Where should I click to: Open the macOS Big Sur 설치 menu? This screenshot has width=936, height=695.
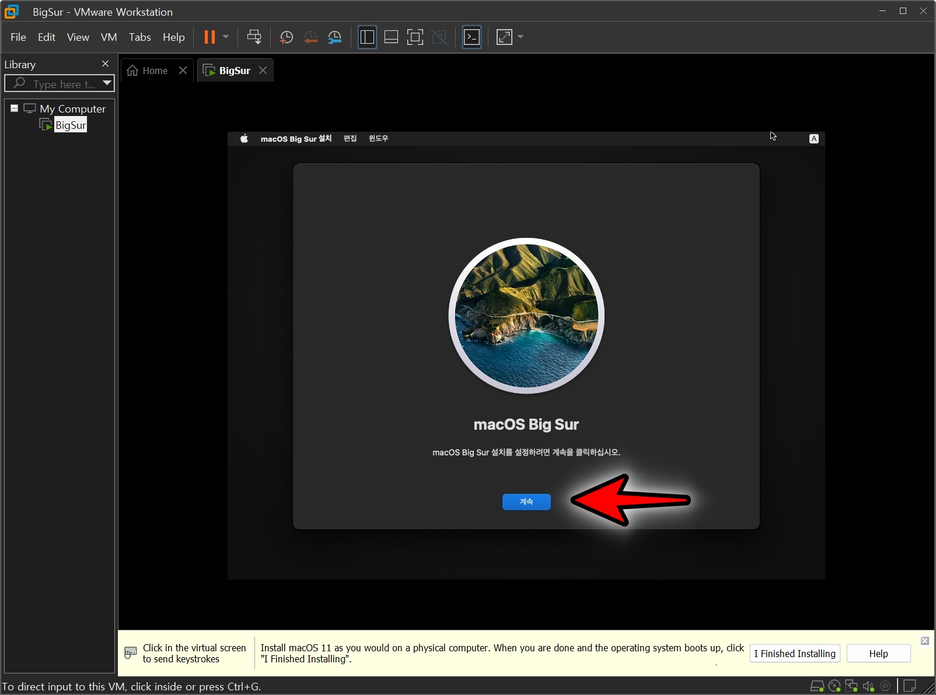coord(296,139)
